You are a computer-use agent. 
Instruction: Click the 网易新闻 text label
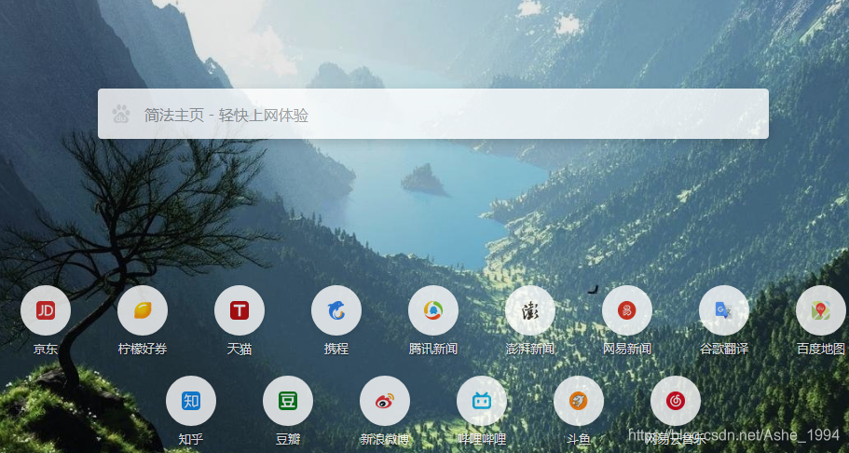tap(627, 349)
